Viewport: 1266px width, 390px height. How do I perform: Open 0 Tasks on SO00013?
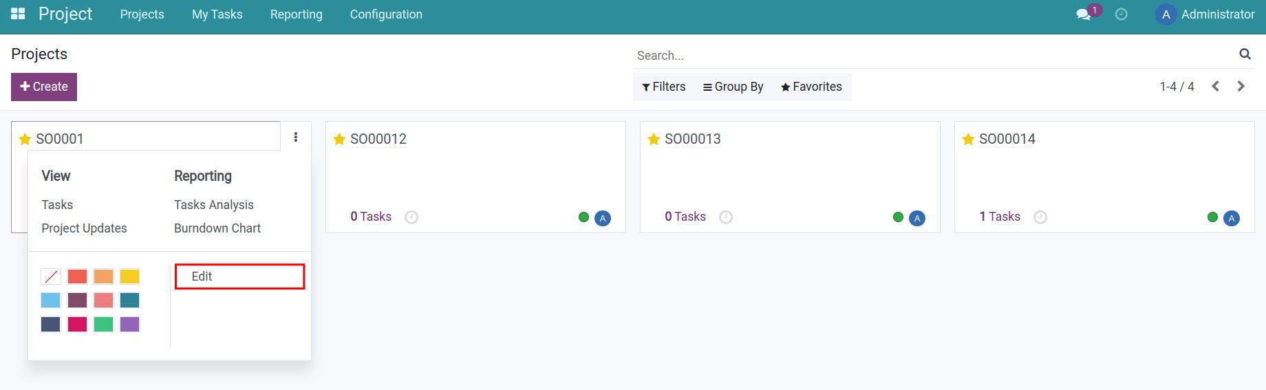(685, 217)
